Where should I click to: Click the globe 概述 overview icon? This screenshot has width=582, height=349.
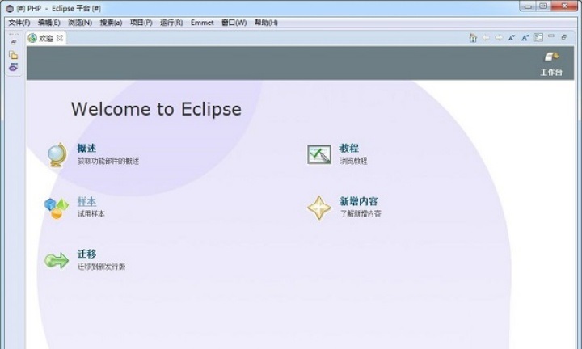pos(57,155)
